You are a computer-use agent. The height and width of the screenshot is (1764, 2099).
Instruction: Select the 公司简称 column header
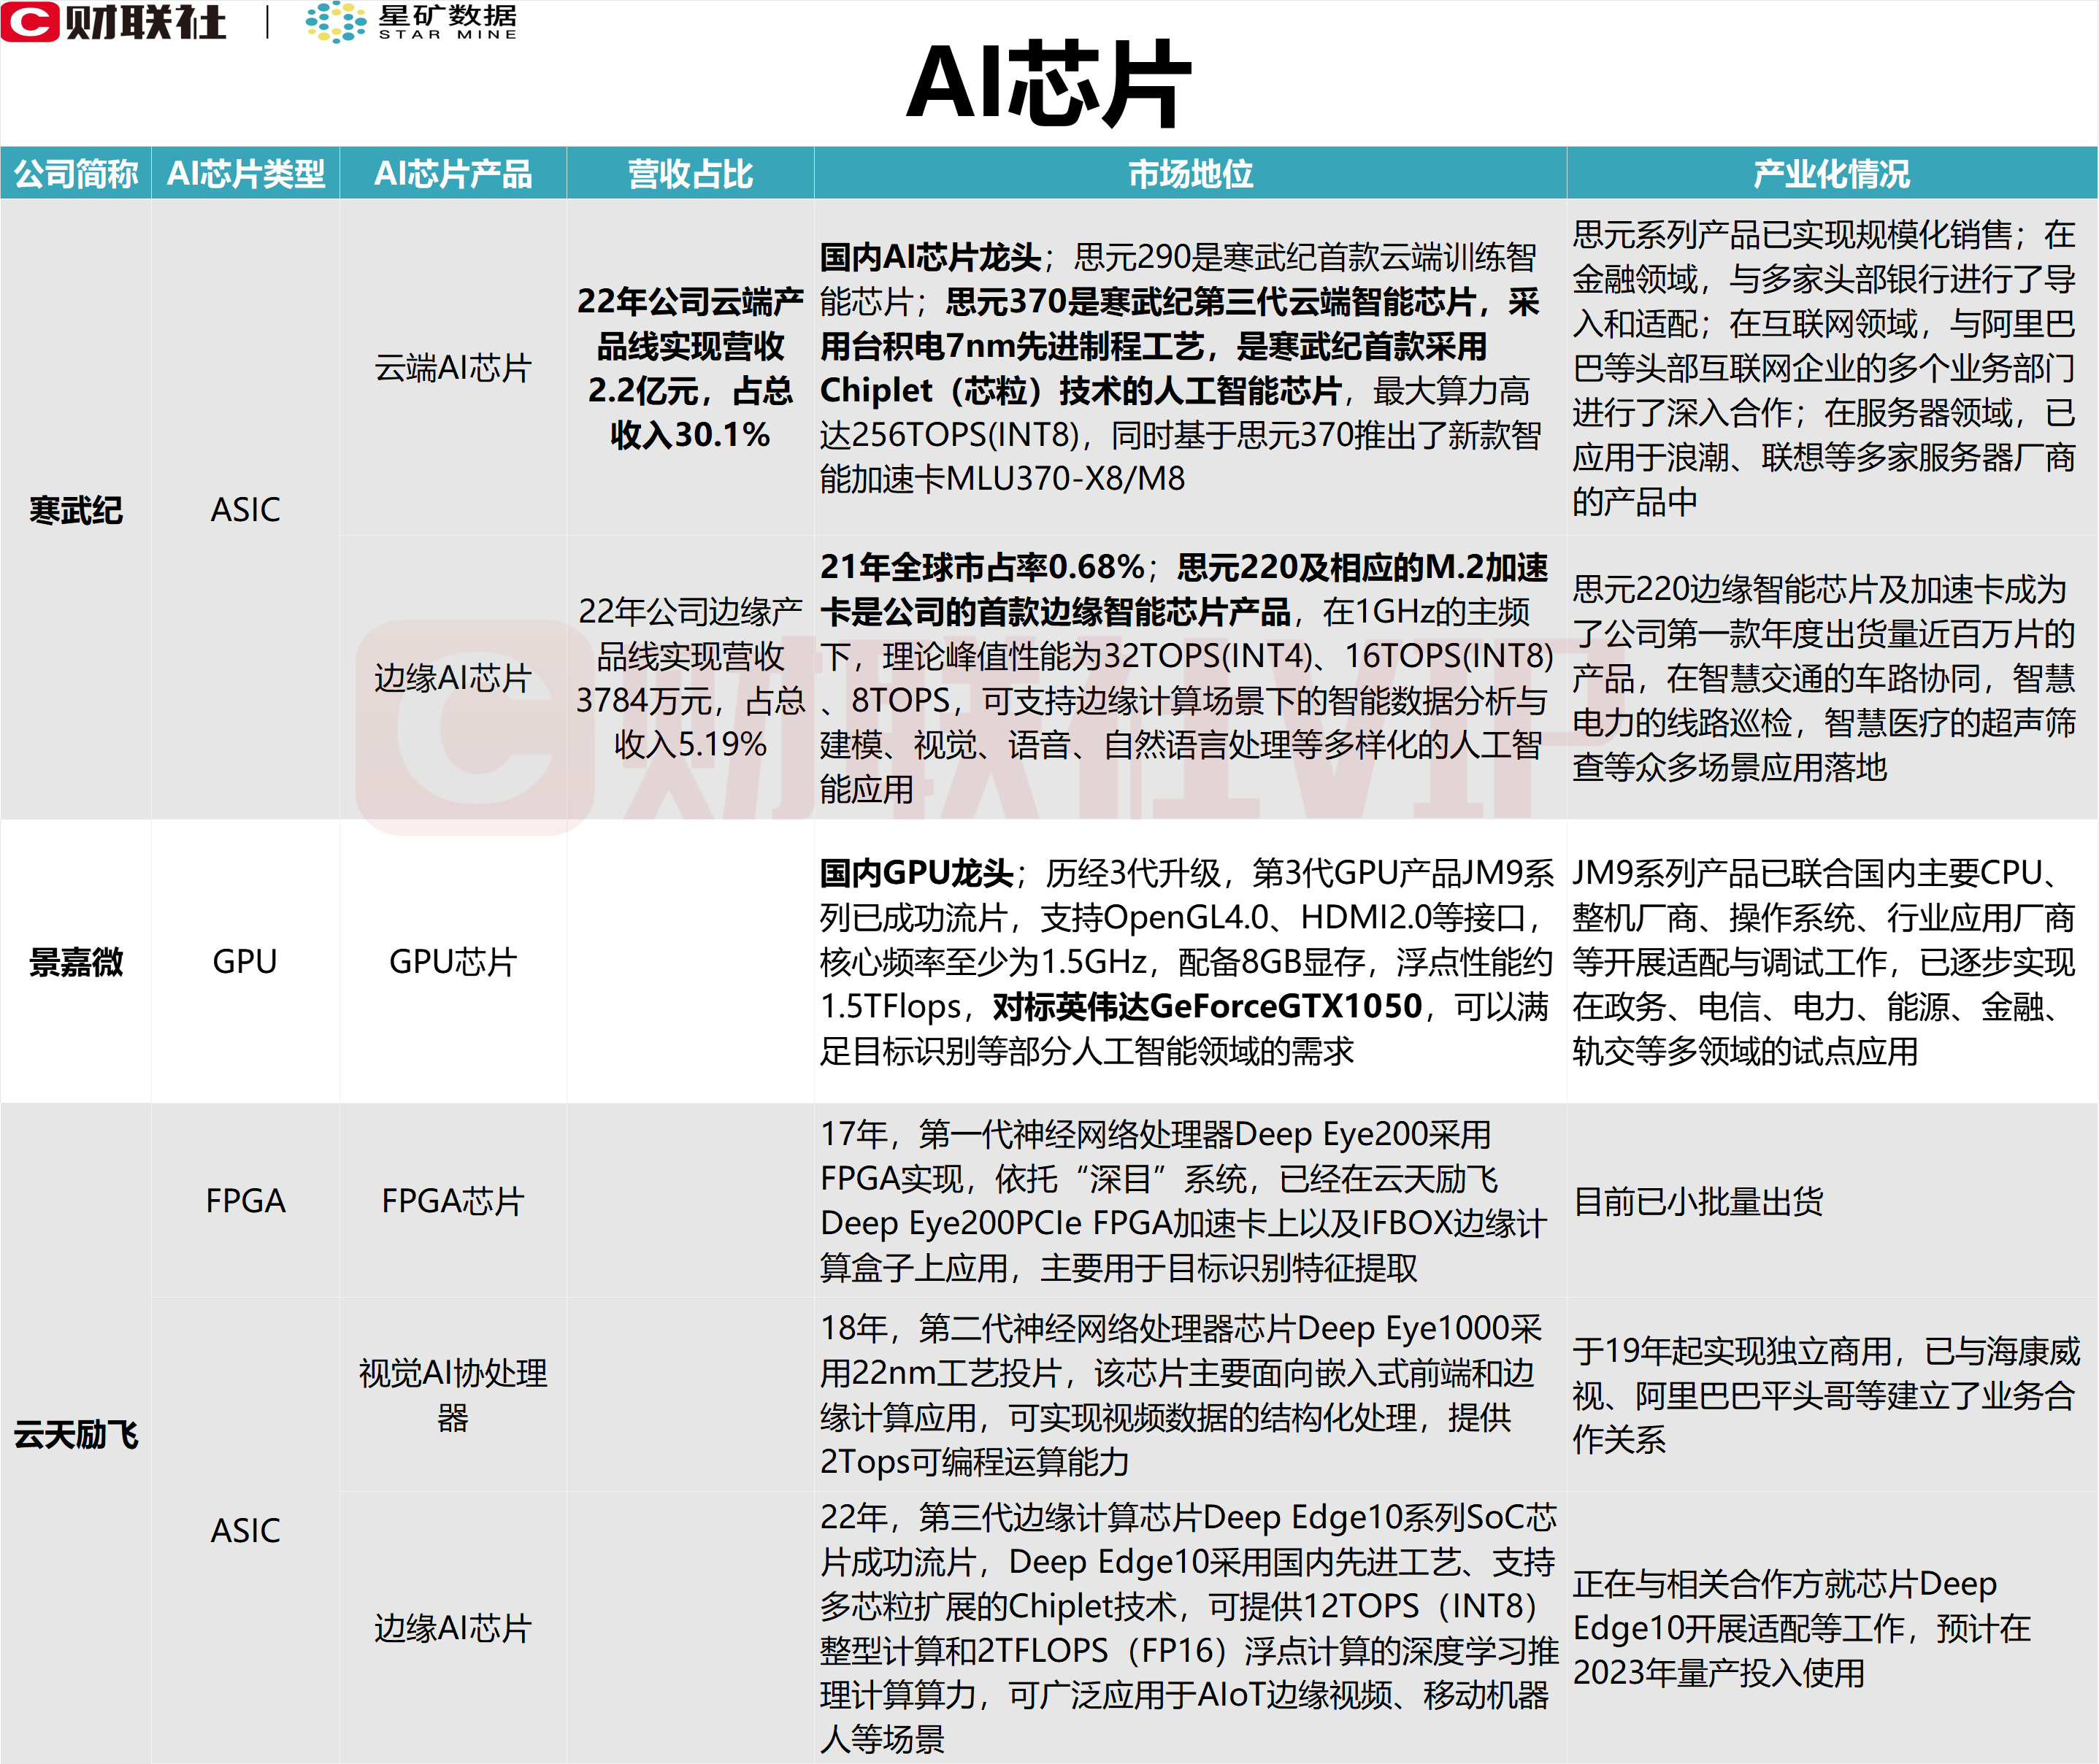tap(76, 173)
